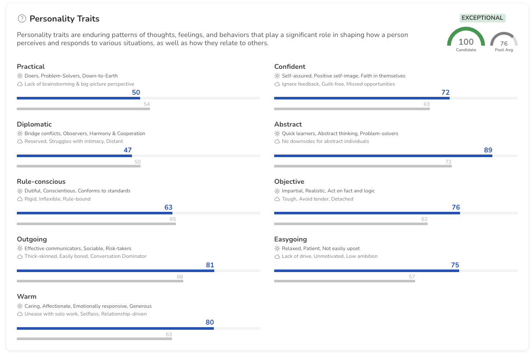
Task: Click the Pool Avg gauge showing 76
Action: point(504,42)
